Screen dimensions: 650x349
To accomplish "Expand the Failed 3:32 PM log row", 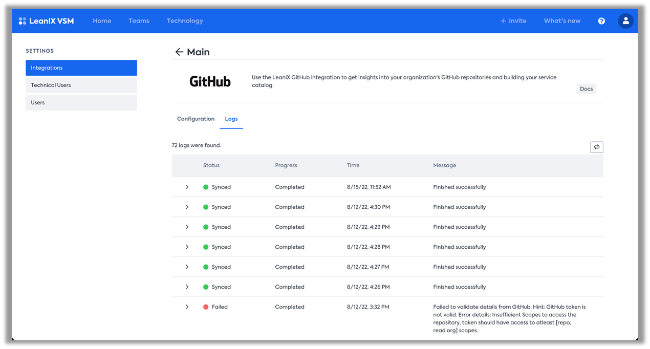I will (x=187, y=307).
